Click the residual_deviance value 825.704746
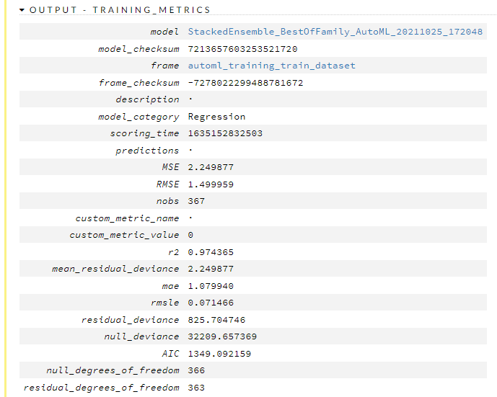This screenshot has width=497, height=397. point(216,320)
